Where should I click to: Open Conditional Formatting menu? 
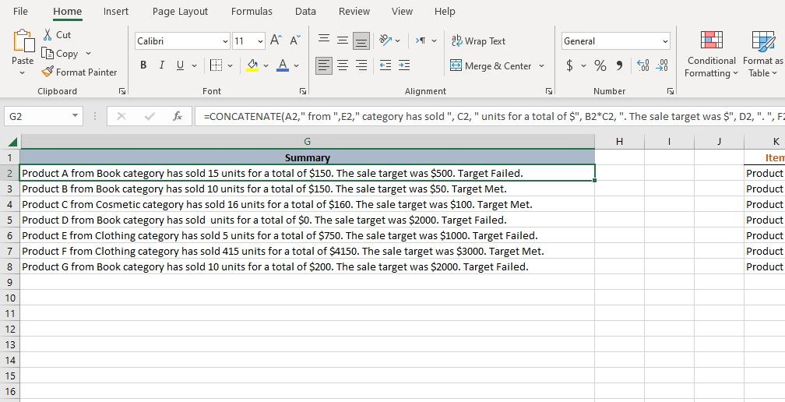712,54
